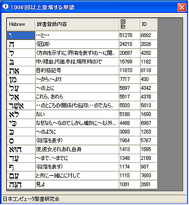The image size is (189, 205).
Task: Sort by the Hebrew column header
Action: tap(21, 24)
